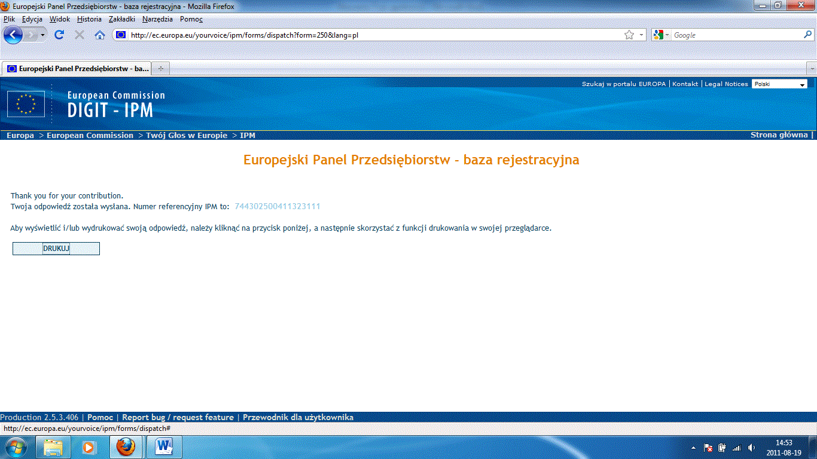This screenshot has height=459, width=817.
Task: Open Windows Media Player taskbar icon
Action: 89,447
